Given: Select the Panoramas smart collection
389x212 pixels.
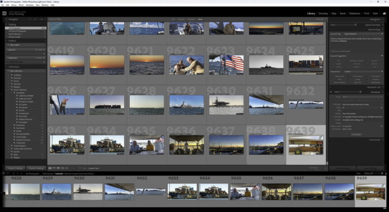Looking at the screenshot, I should point(20,125).
